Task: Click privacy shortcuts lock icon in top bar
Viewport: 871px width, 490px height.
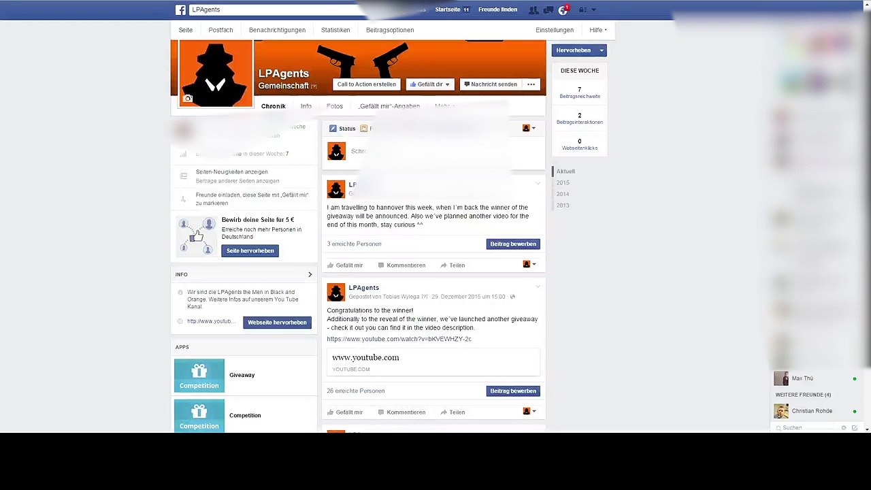Action: (x=582, y=10)
